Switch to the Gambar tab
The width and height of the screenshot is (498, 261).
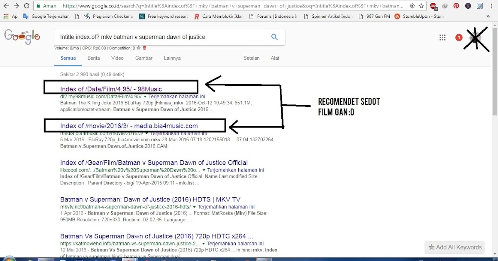coord(144,58)
